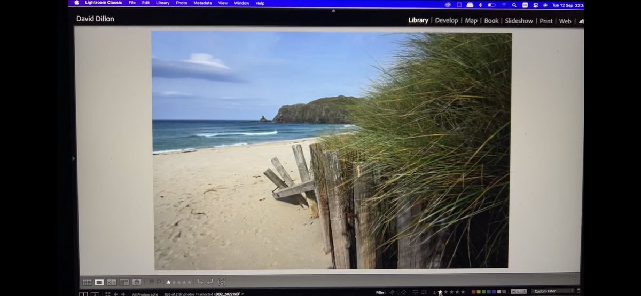The width and height of the screenshot is (641, 296).
Task: Open Spotlight search in menu bar
Action: [514, 5]
